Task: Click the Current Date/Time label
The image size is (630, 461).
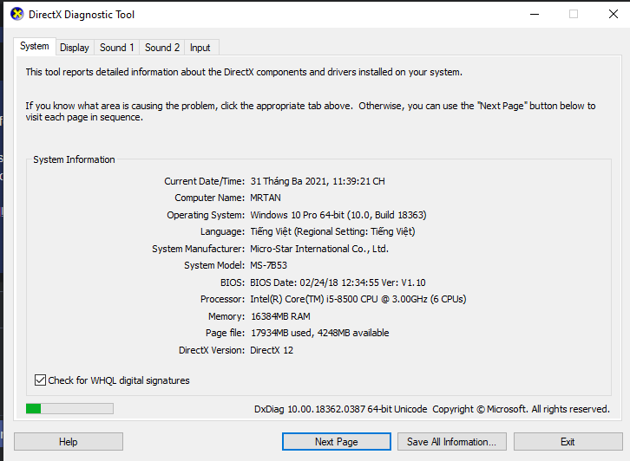Action: coord(204,181)
